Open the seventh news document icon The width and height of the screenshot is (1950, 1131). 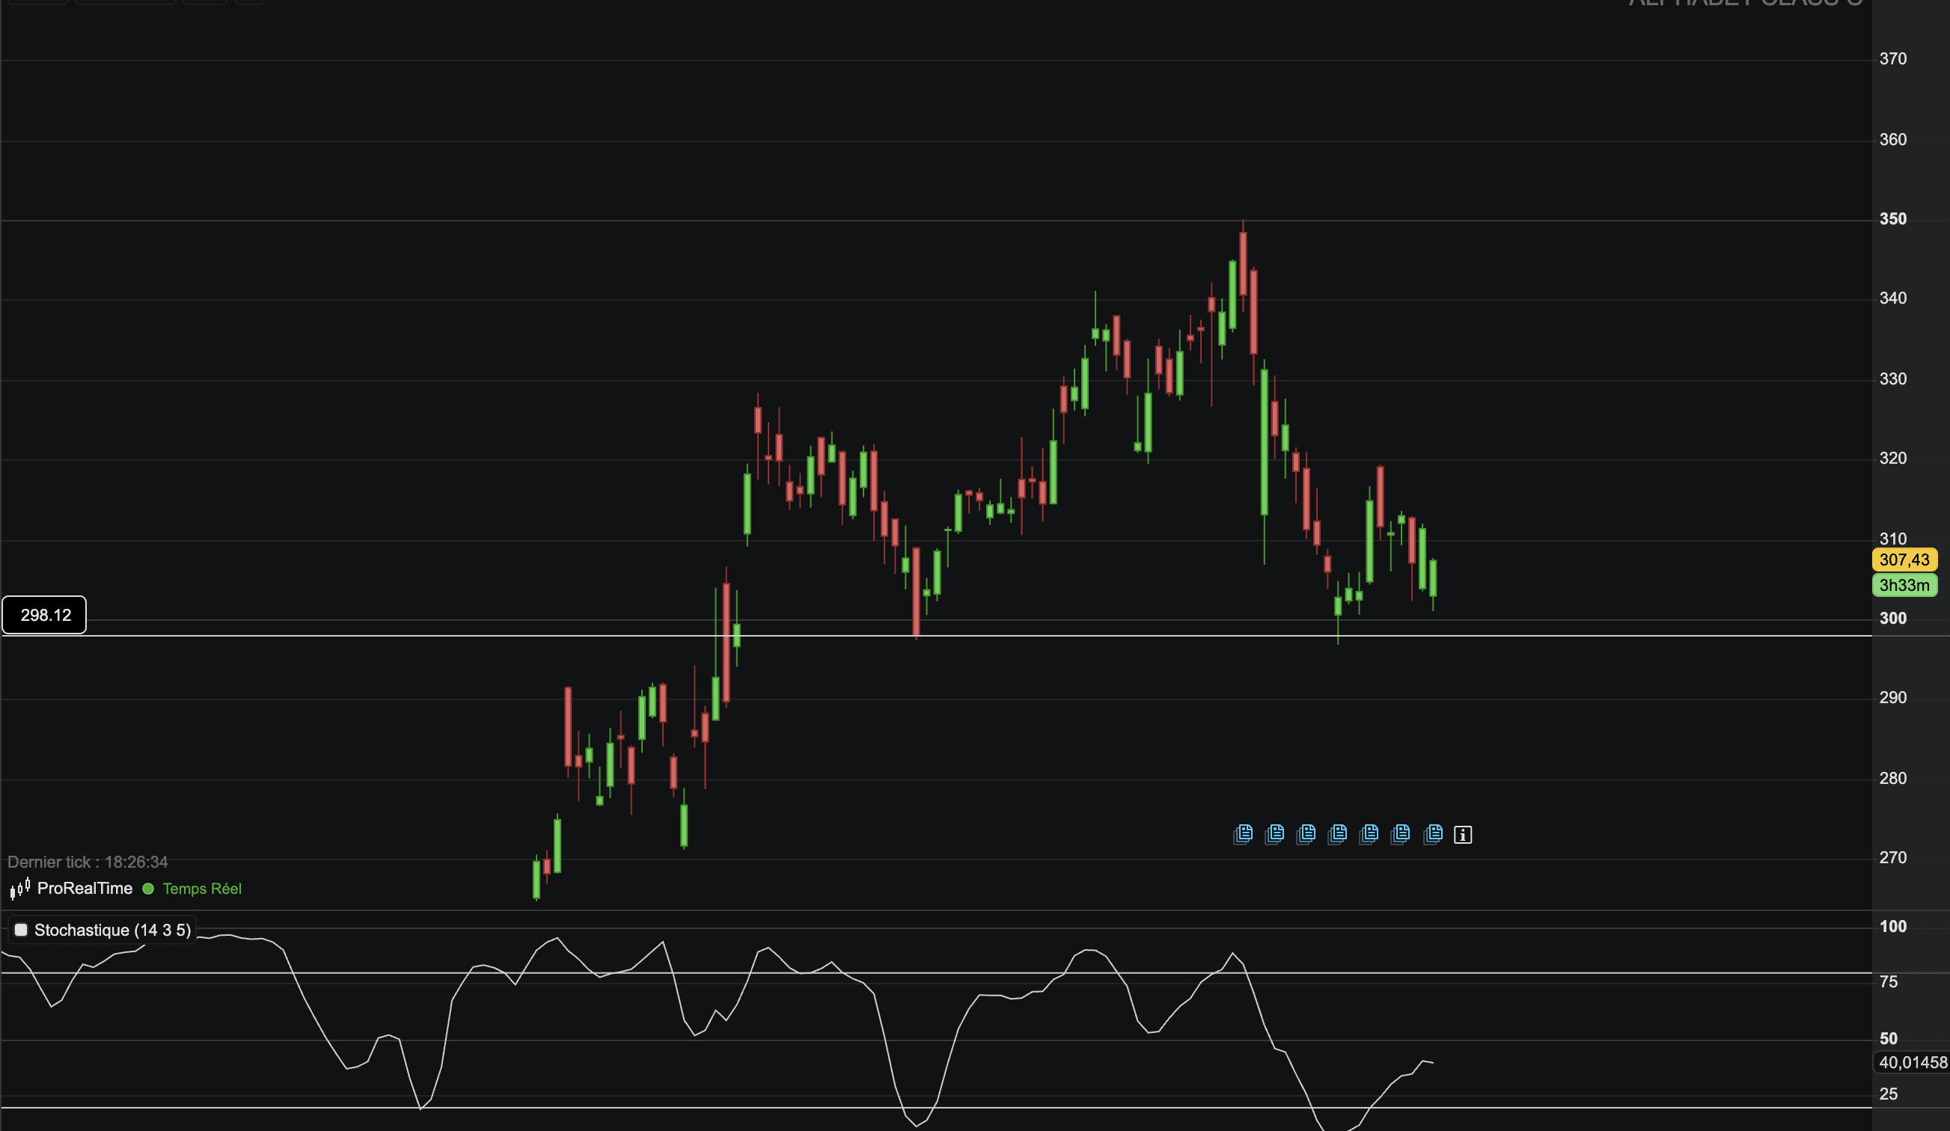(1433, 834)
